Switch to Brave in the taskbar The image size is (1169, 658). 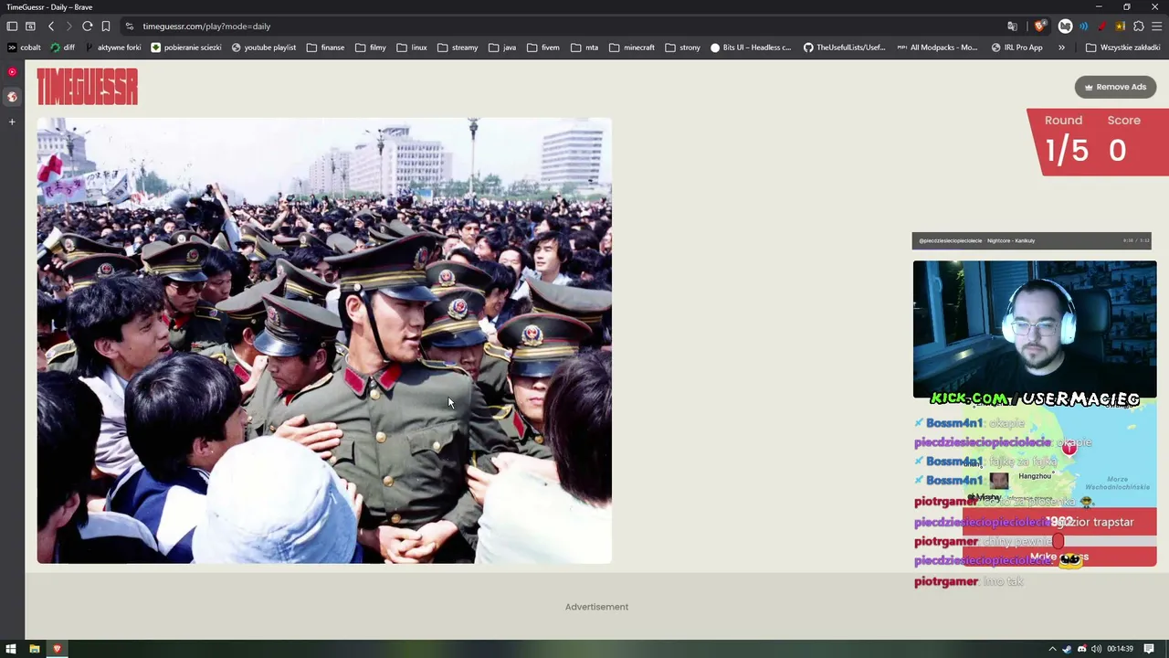58,649
